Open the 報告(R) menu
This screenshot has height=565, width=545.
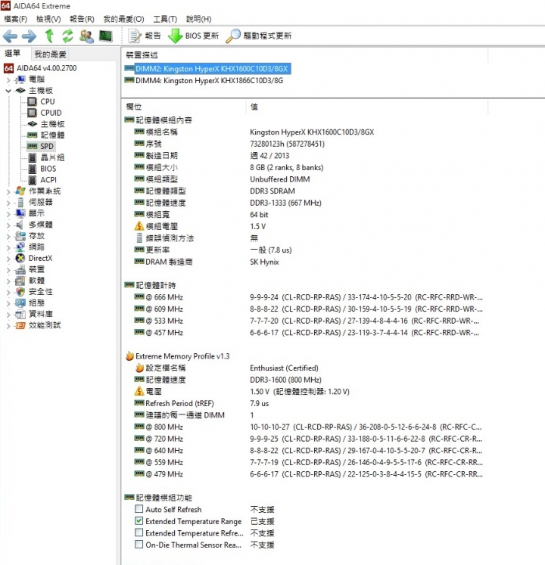click(x=82, y=19)
